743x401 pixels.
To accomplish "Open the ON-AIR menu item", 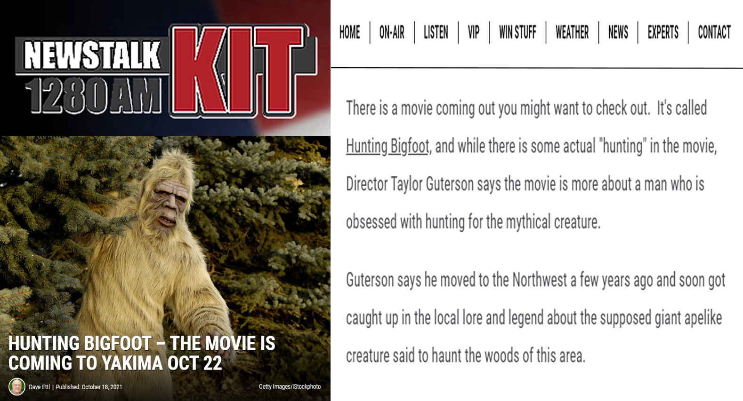I will point(392,32).
